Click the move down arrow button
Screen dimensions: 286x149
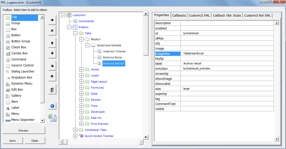52,53
